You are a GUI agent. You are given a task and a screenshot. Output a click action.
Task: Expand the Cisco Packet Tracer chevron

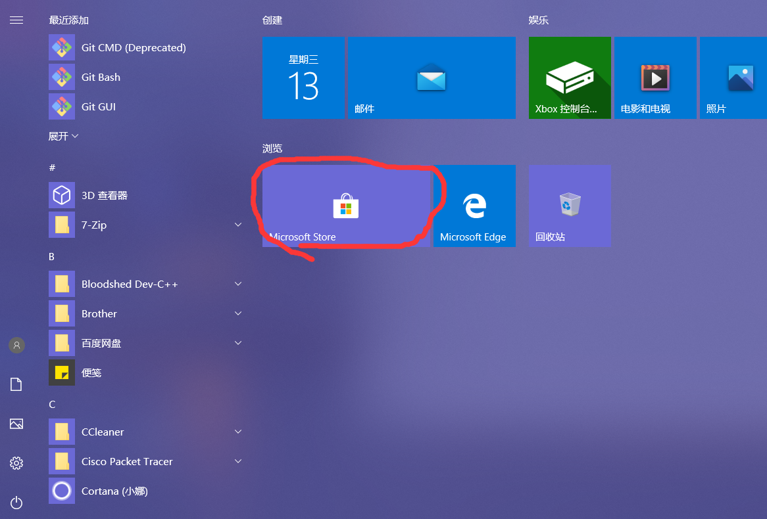click(x=238, y=461)
